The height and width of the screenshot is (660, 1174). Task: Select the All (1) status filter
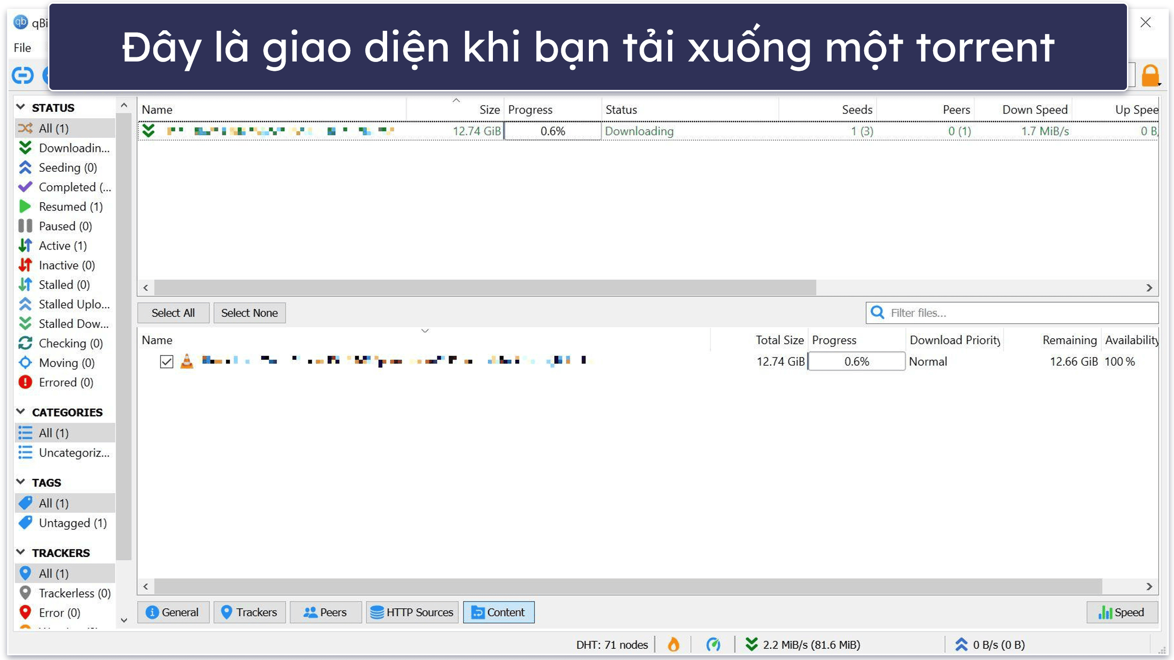65,128
